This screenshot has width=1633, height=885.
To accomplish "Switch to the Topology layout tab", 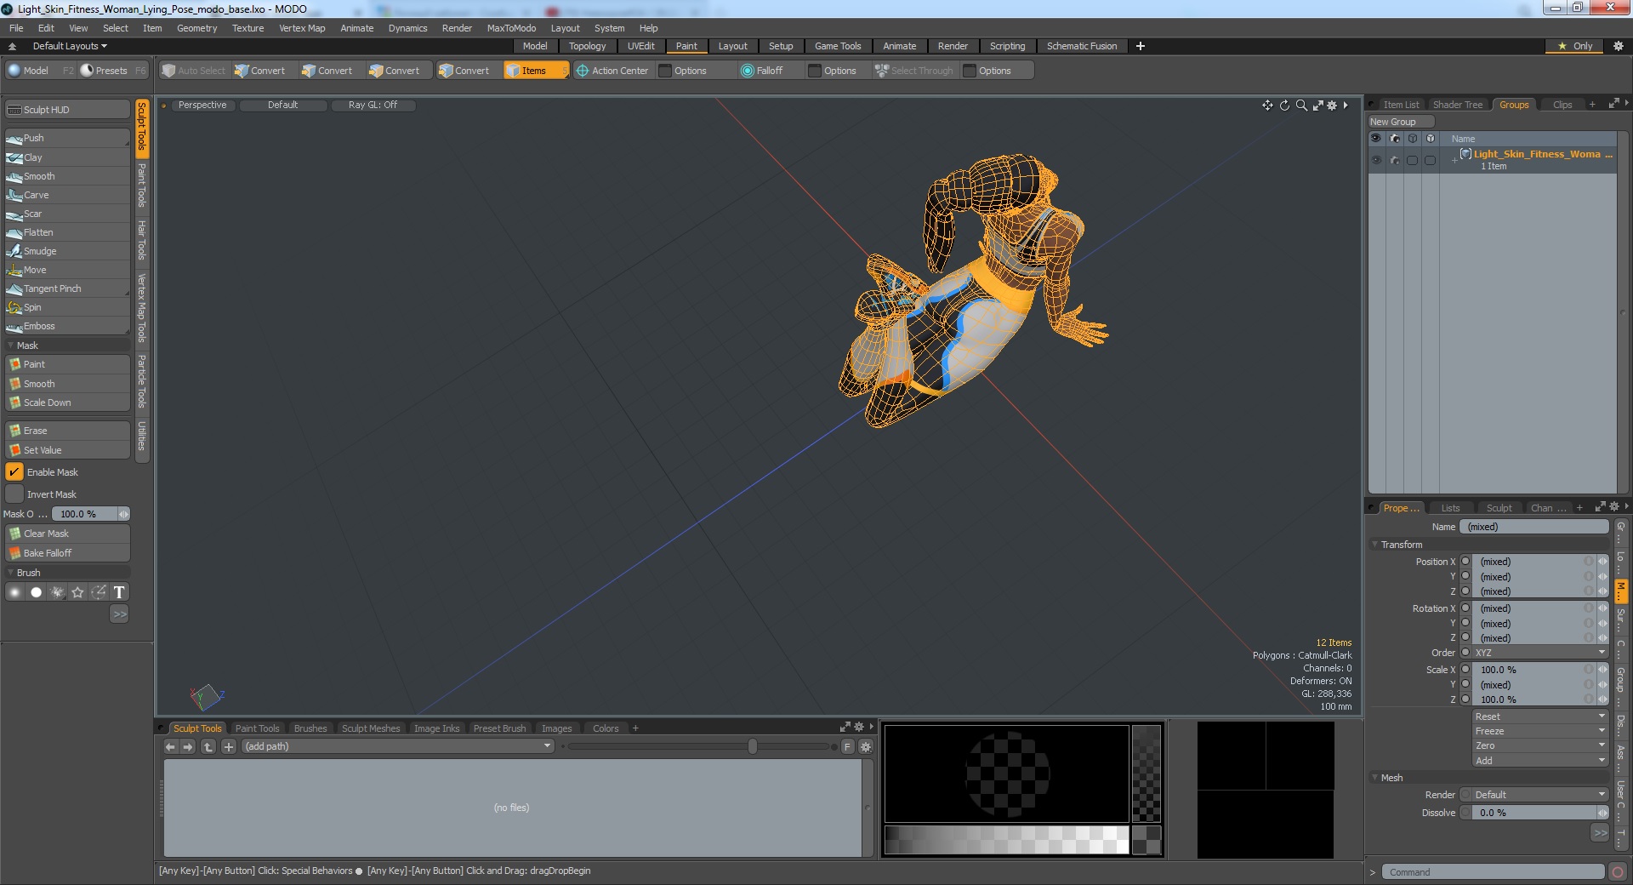I will pyautogui.click(x=587, y=46).
